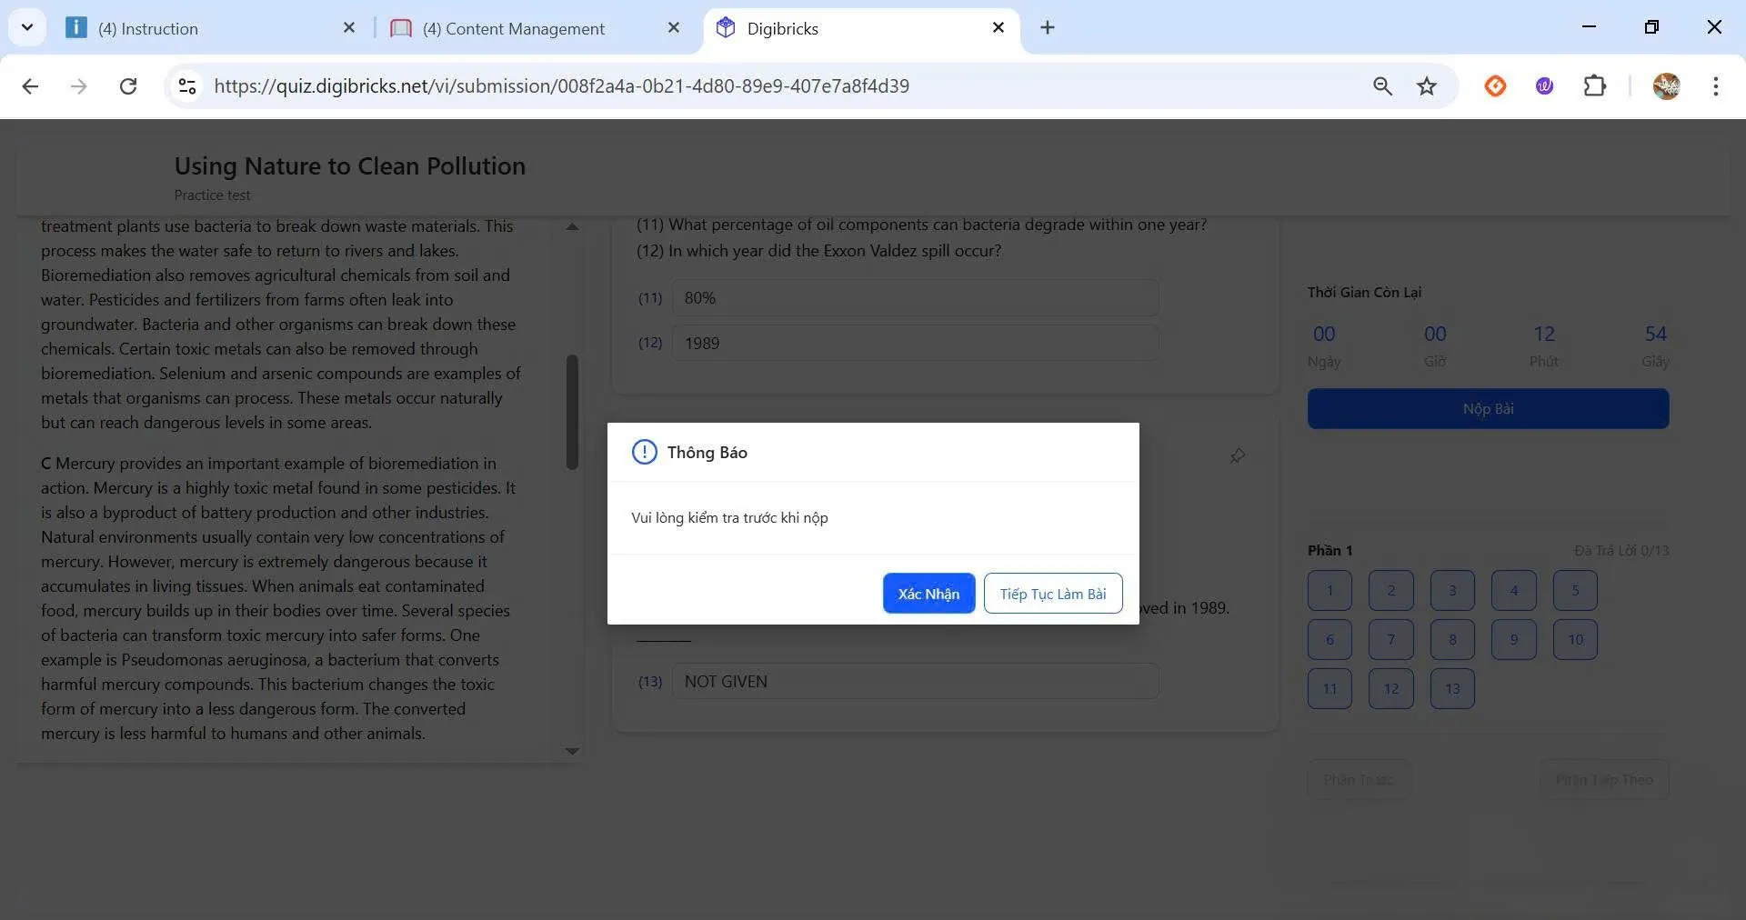Click the purple extension icon in toolbar
The image size is (1746, 920).
tap(1544, 86)
